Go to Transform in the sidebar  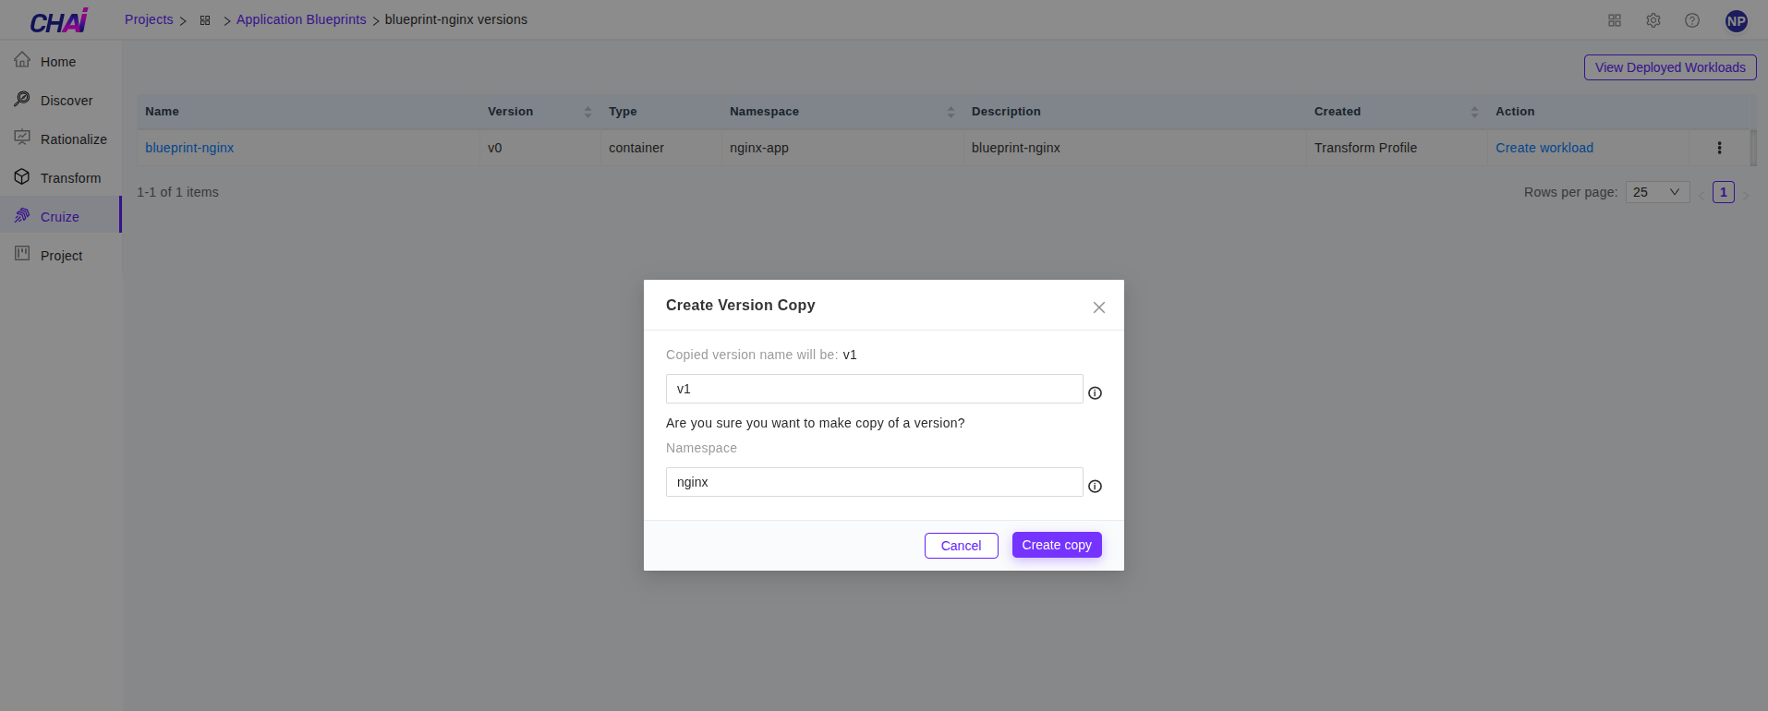pos(70,178)
